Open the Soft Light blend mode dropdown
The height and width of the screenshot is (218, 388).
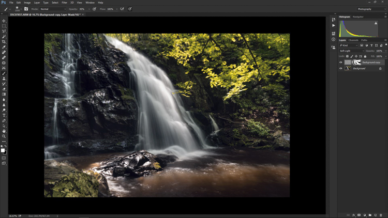tap(351, 51)
